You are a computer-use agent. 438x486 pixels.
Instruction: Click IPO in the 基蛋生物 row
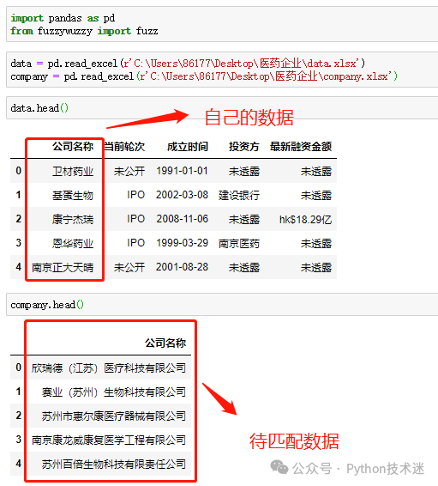pos(135,195)
